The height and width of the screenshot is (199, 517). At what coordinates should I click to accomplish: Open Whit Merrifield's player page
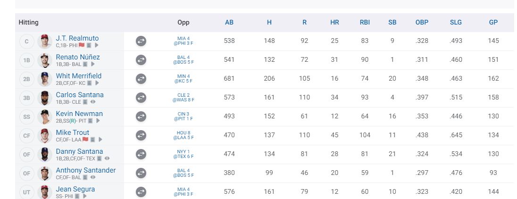pos(78,76)
